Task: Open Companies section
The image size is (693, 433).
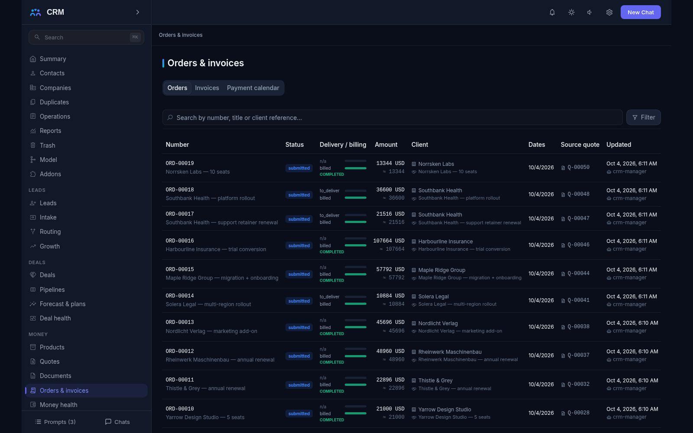Action: (x=86, y=88)
